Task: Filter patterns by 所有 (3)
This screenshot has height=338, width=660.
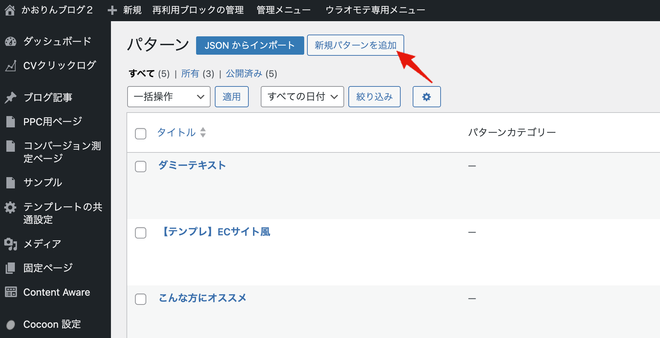Action: click(x=198, y=74)
